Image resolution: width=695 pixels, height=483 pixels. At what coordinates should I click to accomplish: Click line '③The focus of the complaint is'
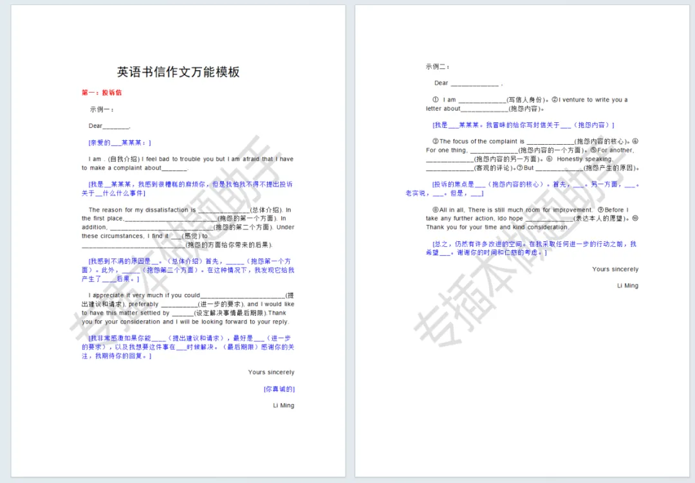point(535,141)
